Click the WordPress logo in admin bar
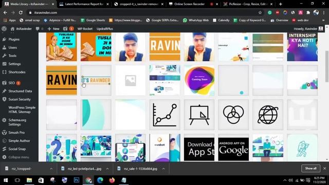 point(4,29)
